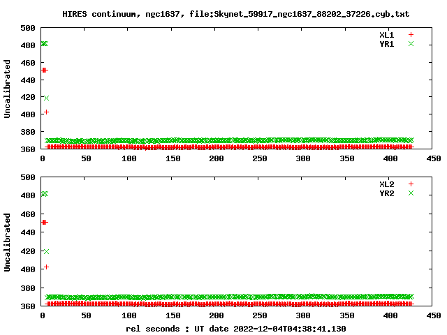This screenshot has width=447, height=335.
Task: Click the isolated green cross near 420 in XL2/YR2 plot
Action: pos(47,251)
